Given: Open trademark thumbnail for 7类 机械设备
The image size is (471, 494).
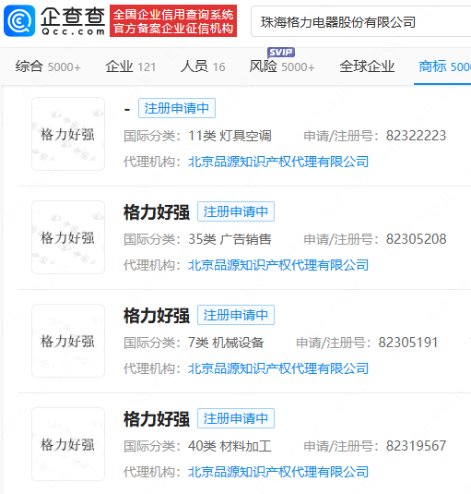Looking at the screenshot, I should pos(68,341).
